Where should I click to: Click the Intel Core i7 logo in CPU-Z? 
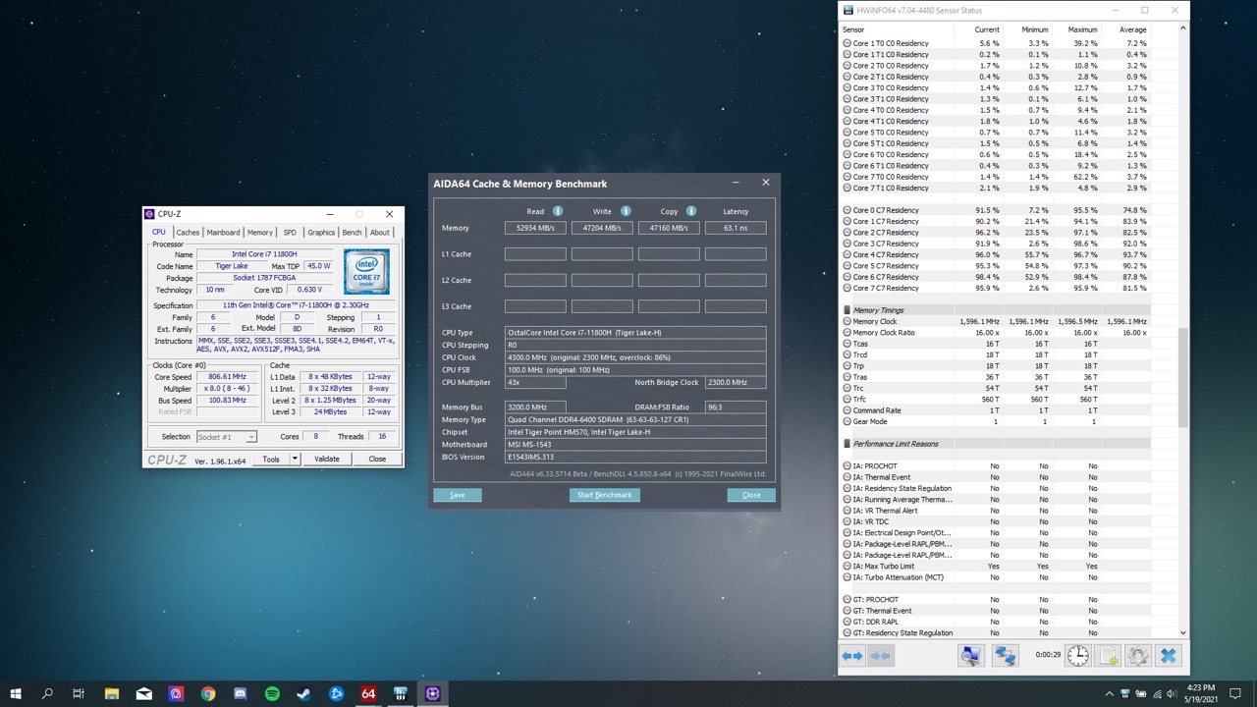366,271
